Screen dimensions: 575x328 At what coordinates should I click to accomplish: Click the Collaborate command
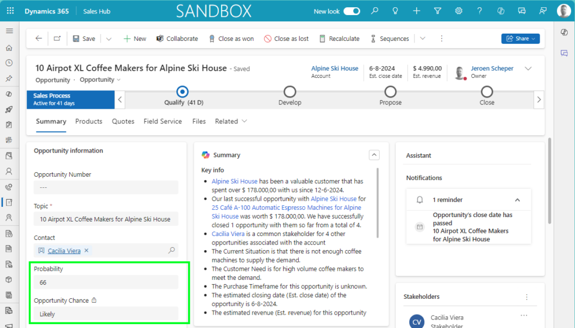pos(177,39)
